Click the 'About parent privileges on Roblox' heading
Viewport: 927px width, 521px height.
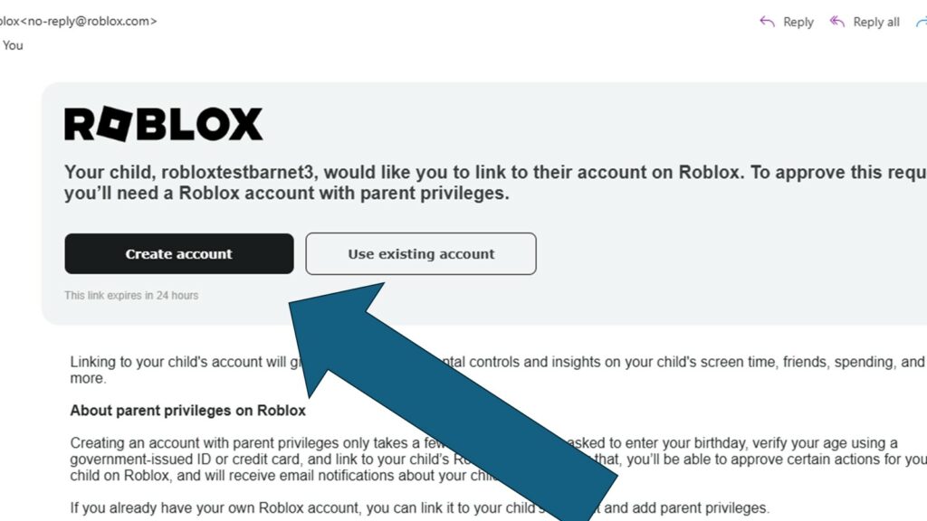[x=188, y=411]
